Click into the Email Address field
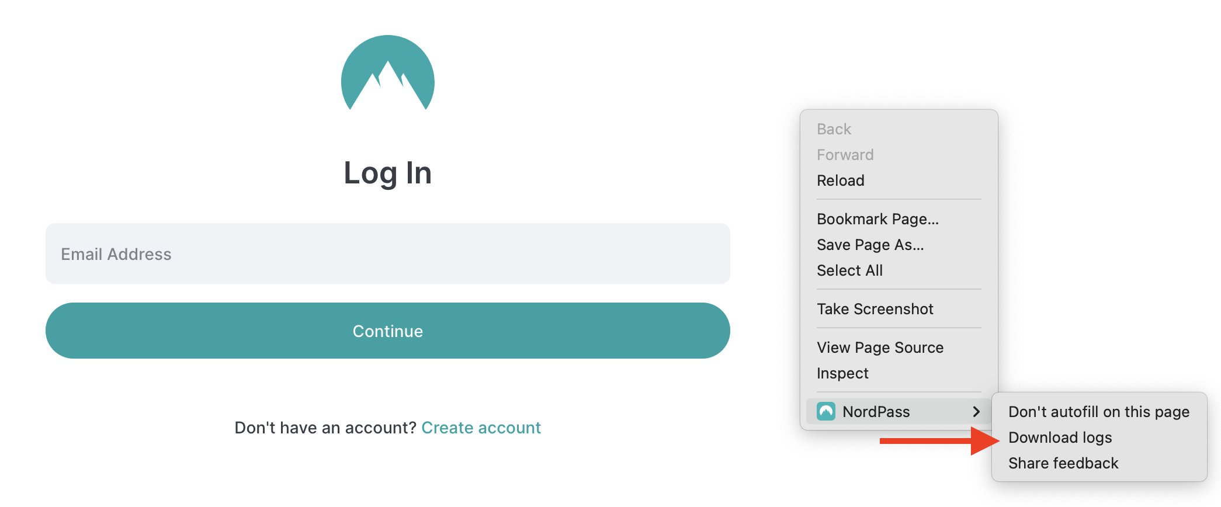 (x=388, y=254)
